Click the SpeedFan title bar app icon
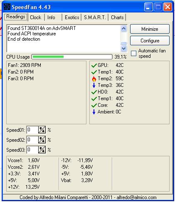This screenshot has height=202, width=175. [x=7, y=7]
